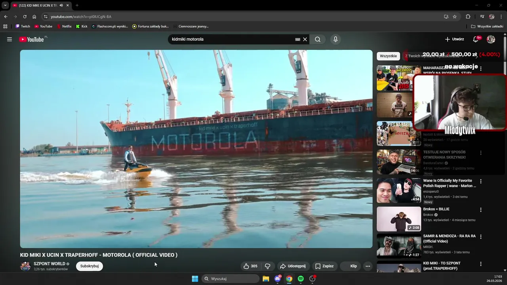Open the notifications bell
The width and height of the screenshot is (507, 285).
click(x=476, y=39)
